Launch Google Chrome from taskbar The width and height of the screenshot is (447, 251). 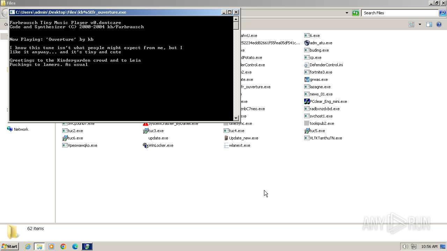click(x=63, y=246)
